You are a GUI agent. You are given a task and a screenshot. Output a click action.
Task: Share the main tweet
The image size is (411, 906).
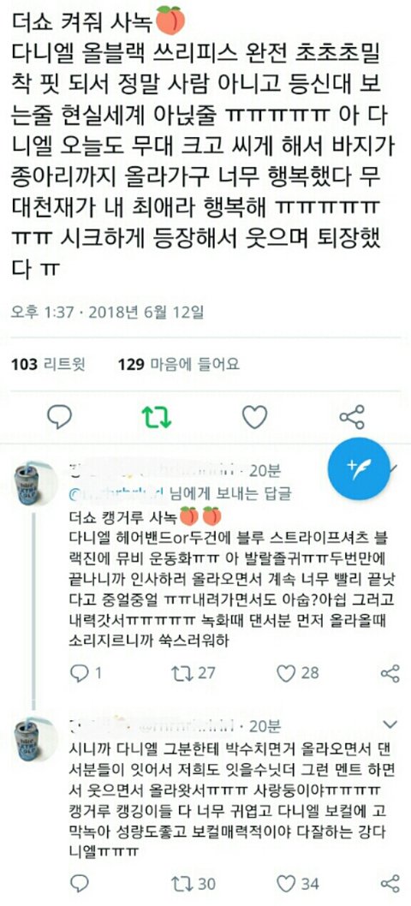click(351, 416)
